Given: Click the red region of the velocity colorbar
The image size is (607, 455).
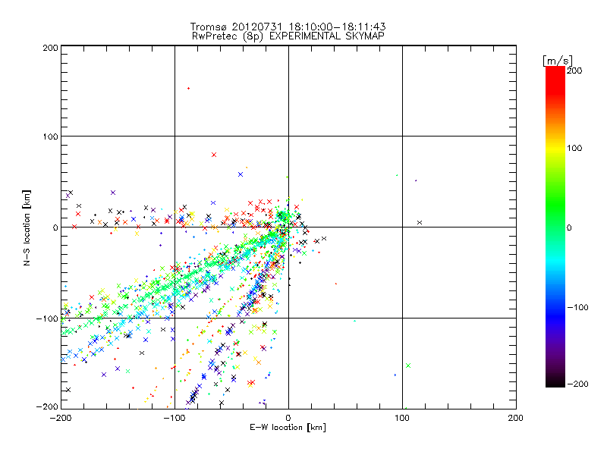Looking at the screenshot, I should coord(555,80).
